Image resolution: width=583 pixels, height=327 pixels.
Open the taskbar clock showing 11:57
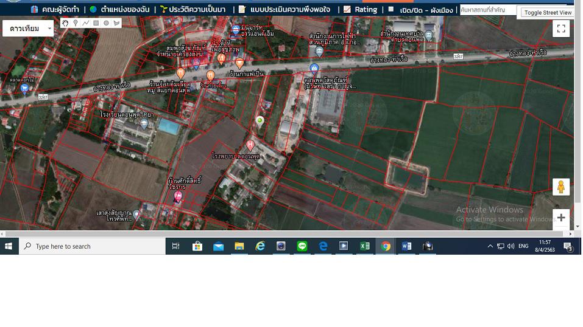pos(545,246)
